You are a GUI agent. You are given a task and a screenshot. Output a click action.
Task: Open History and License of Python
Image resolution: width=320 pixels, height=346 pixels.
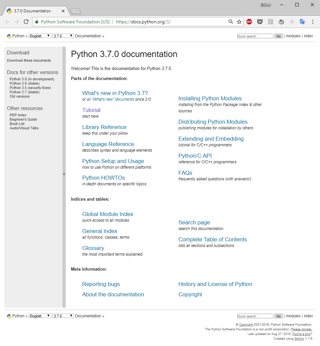215,284
